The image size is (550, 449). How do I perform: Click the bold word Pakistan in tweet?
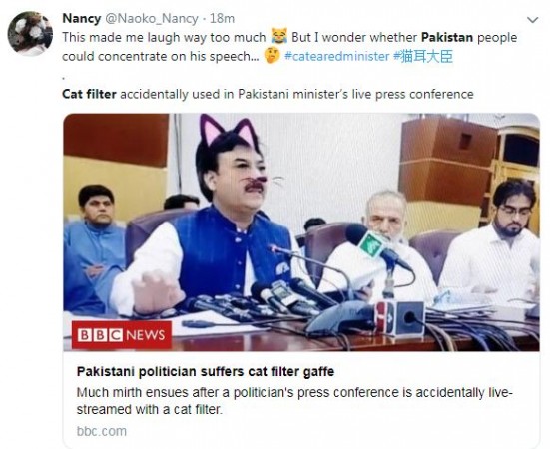point(447,37)
